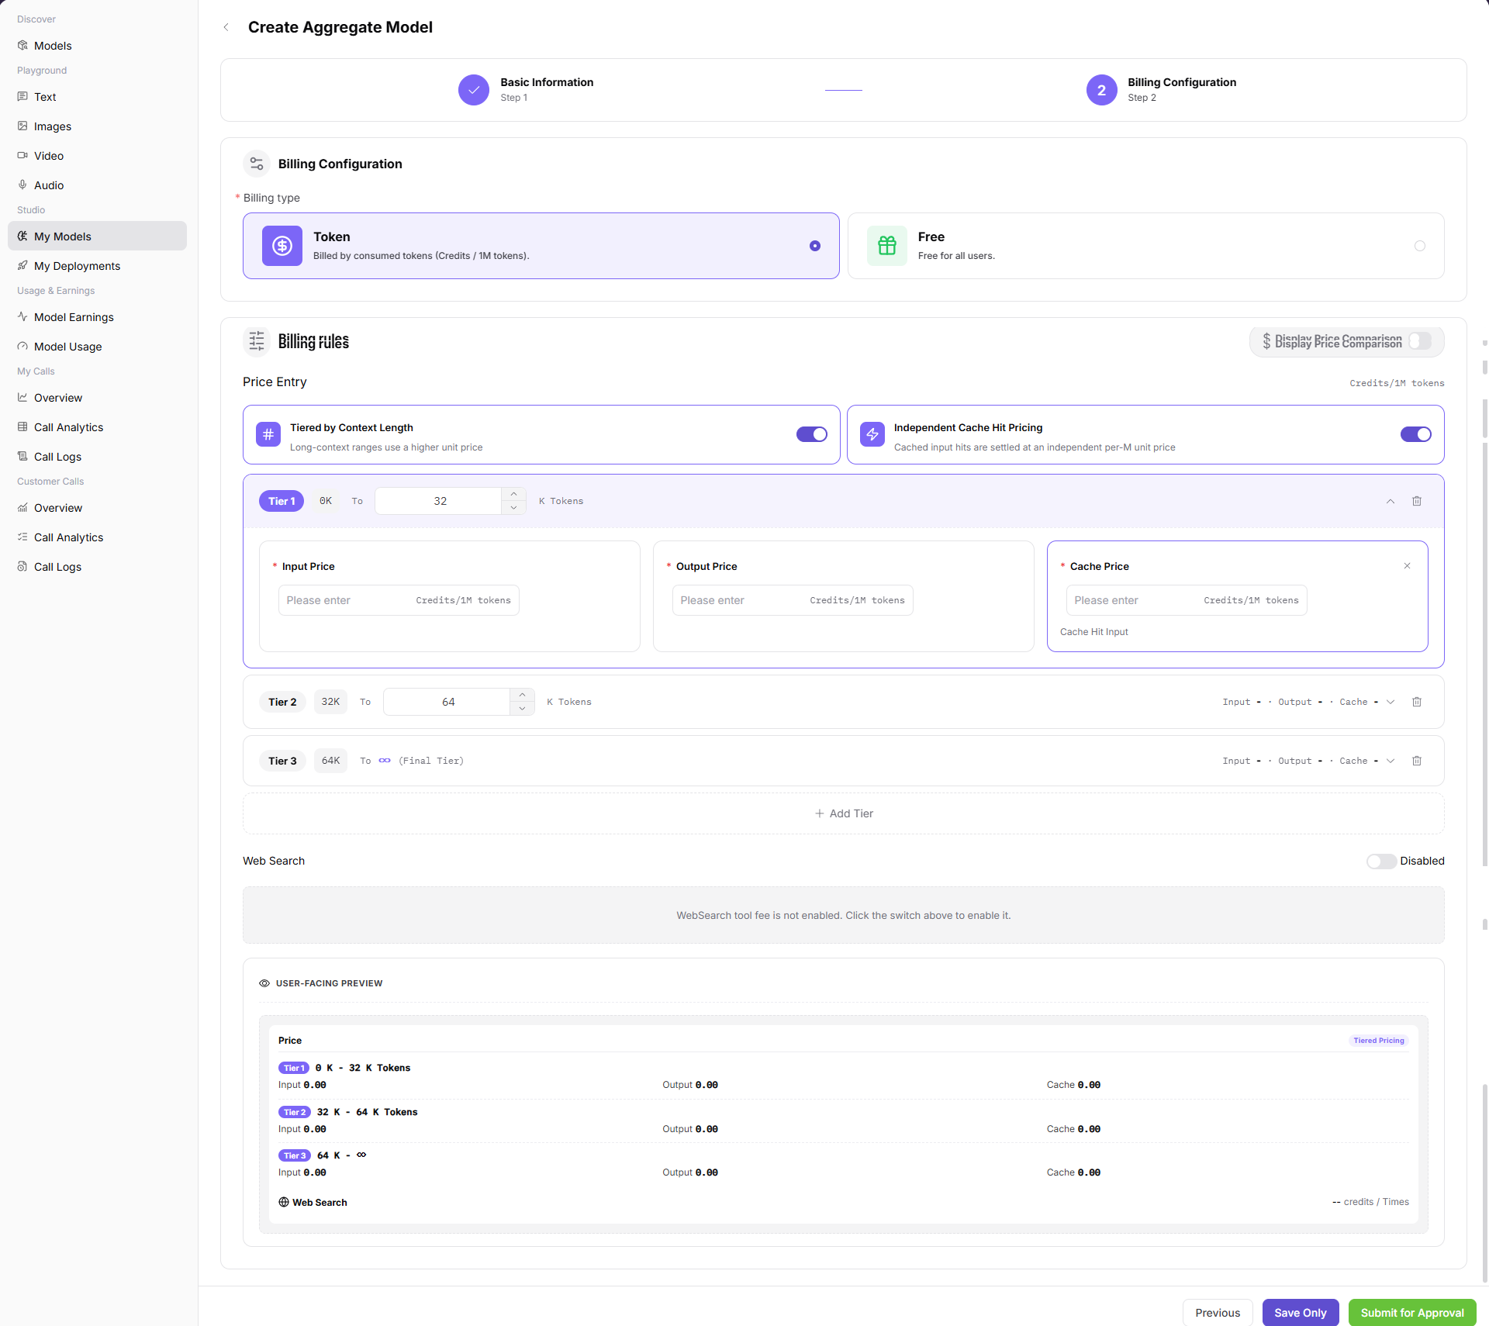Click the hash icon for Tiered by Context Length

(268, 434)
